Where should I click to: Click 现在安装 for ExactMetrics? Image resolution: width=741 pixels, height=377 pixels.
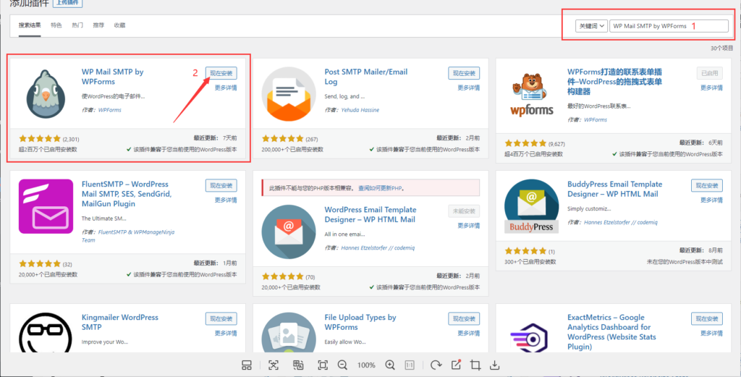(x=707, y=318)
